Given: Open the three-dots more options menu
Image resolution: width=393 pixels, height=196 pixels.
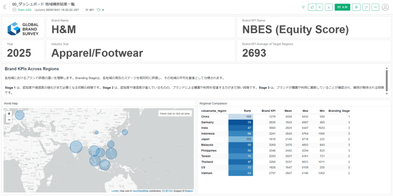Looking at the screenshot, I should coord(375,7).
